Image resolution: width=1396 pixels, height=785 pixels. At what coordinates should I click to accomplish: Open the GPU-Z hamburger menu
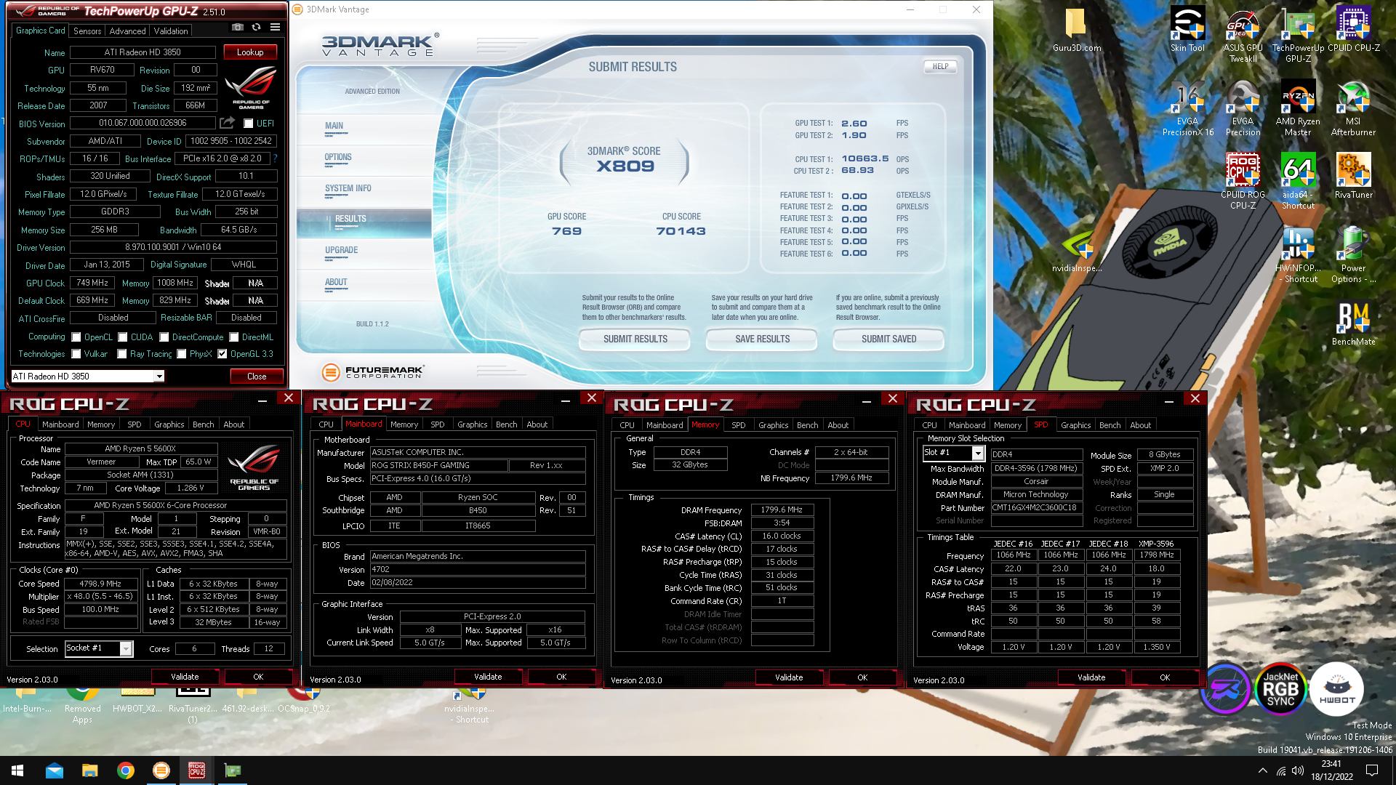pyautogui.click(x=275, y=28)
